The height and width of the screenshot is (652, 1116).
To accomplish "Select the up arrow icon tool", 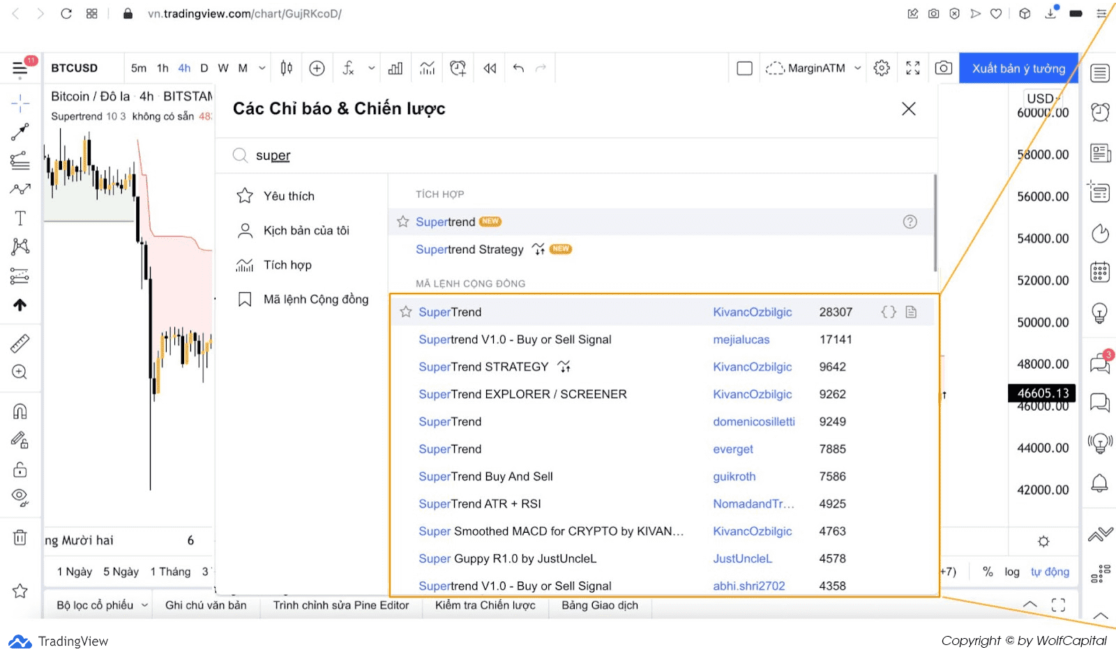I will coord(20,305).
